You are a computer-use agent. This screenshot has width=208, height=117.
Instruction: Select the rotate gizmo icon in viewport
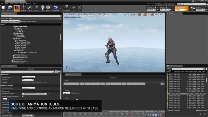(128, 15)
